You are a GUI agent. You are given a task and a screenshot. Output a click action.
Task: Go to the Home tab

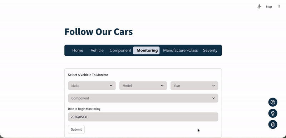[x=78, y=50]
